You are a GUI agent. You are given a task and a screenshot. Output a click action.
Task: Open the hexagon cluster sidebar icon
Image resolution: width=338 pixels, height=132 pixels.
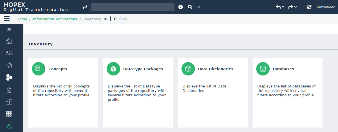(x=9, y=77)
